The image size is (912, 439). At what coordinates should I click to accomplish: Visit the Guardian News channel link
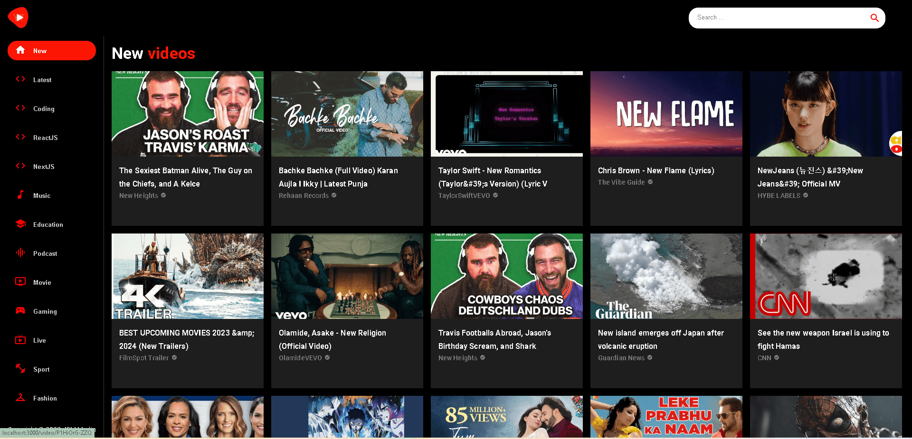(621, 358)
